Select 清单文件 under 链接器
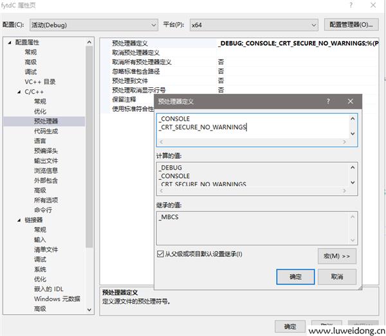 click(x=46, y=249)
